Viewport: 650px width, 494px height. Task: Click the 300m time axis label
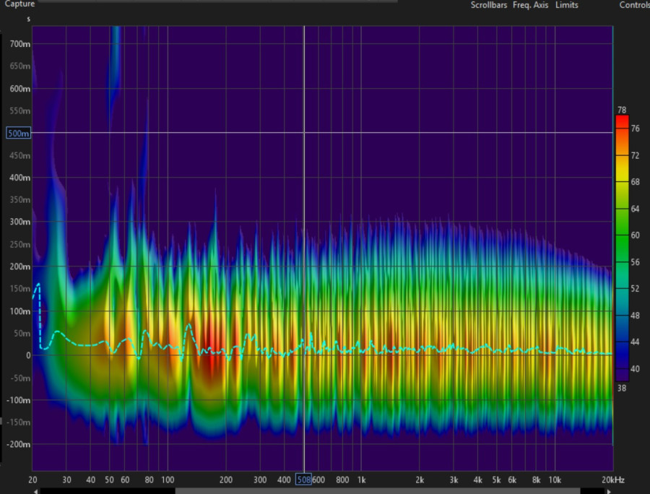20,222
